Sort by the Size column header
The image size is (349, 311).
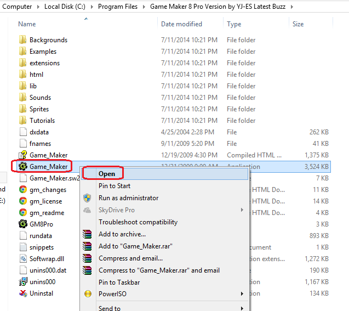(298, 24)
